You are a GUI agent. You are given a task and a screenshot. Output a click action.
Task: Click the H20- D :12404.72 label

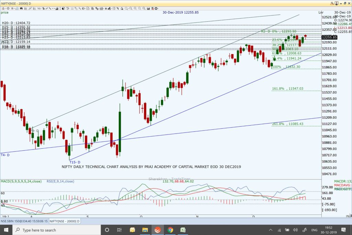[x=16, y=23]
